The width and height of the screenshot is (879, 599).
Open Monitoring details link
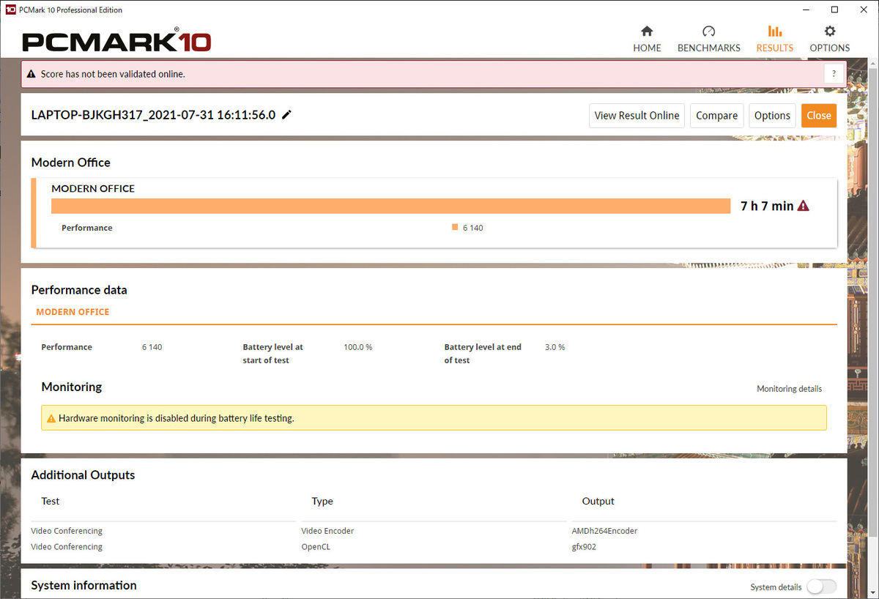(x=789, y=389)
